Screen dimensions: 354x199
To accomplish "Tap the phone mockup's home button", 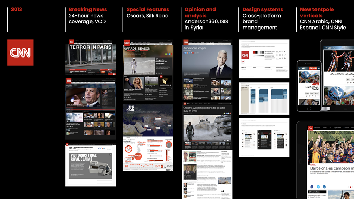I will (x=309, y=109).
